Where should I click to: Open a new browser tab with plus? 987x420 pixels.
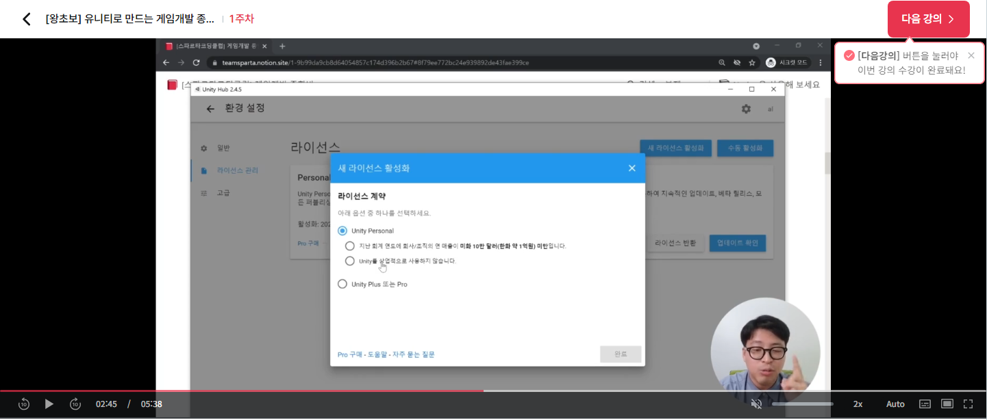point(282,46)
